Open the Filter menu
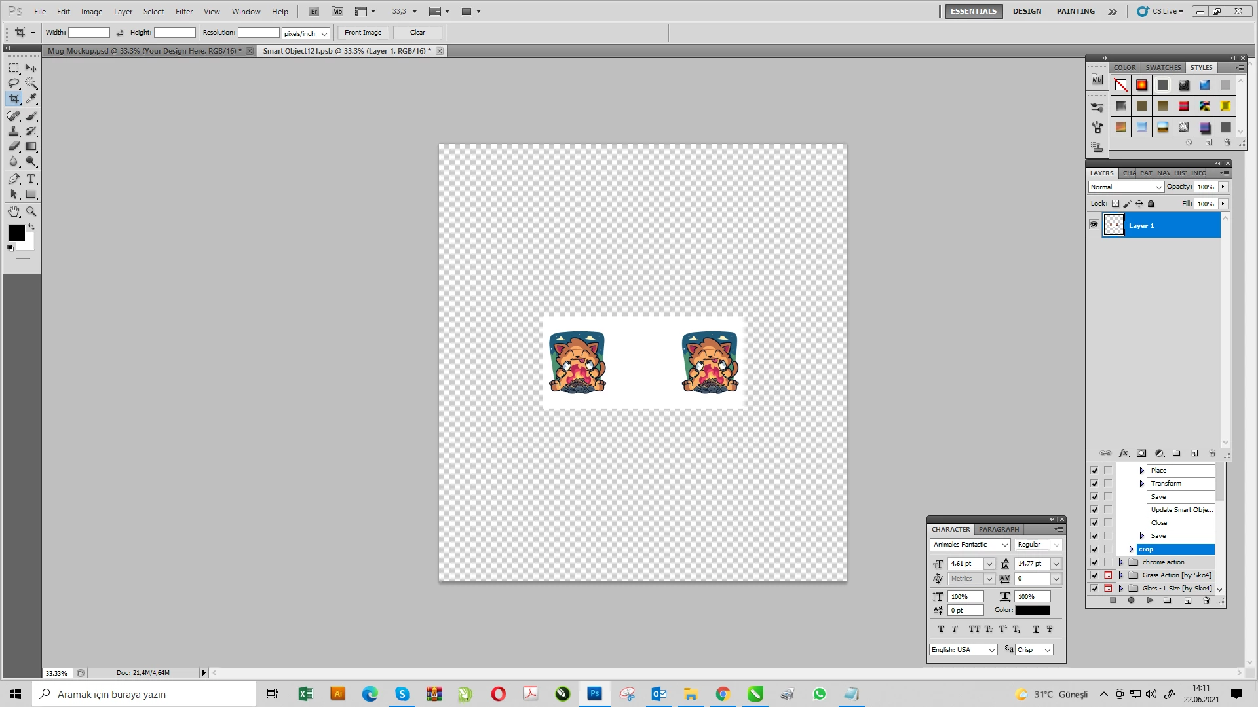Screen dimensions: 1258x707 184,11
